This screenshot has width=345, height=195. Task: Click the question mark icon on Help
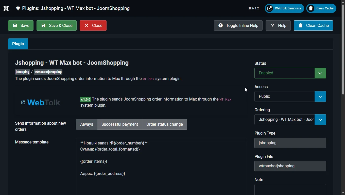point(272,25)
